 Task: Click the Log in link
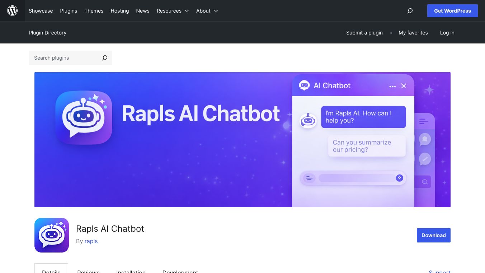point(447,33)
